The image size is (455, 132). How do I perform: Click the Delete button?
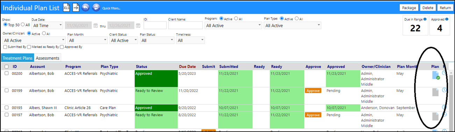pyautogui.click(x=428, y=8)
